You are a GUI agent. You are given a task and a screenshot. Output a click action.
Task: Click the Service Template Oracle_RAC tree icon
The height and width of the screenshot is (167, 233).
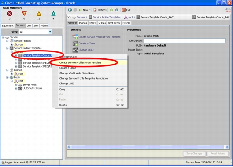point(20,55)
